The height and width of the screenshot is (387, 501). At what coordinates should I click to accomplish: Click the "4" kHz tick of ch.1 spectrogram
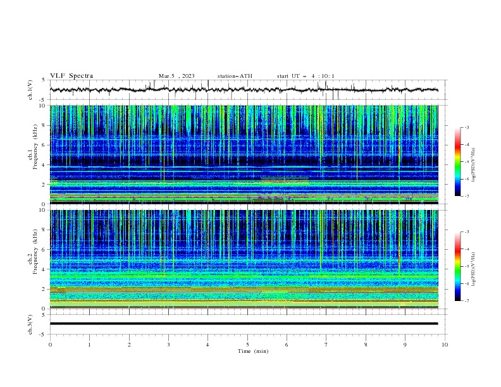(x=44, y=165)
